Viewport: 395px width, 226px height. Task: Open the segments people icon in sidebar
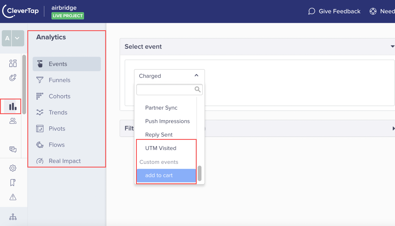click(13, 121)
